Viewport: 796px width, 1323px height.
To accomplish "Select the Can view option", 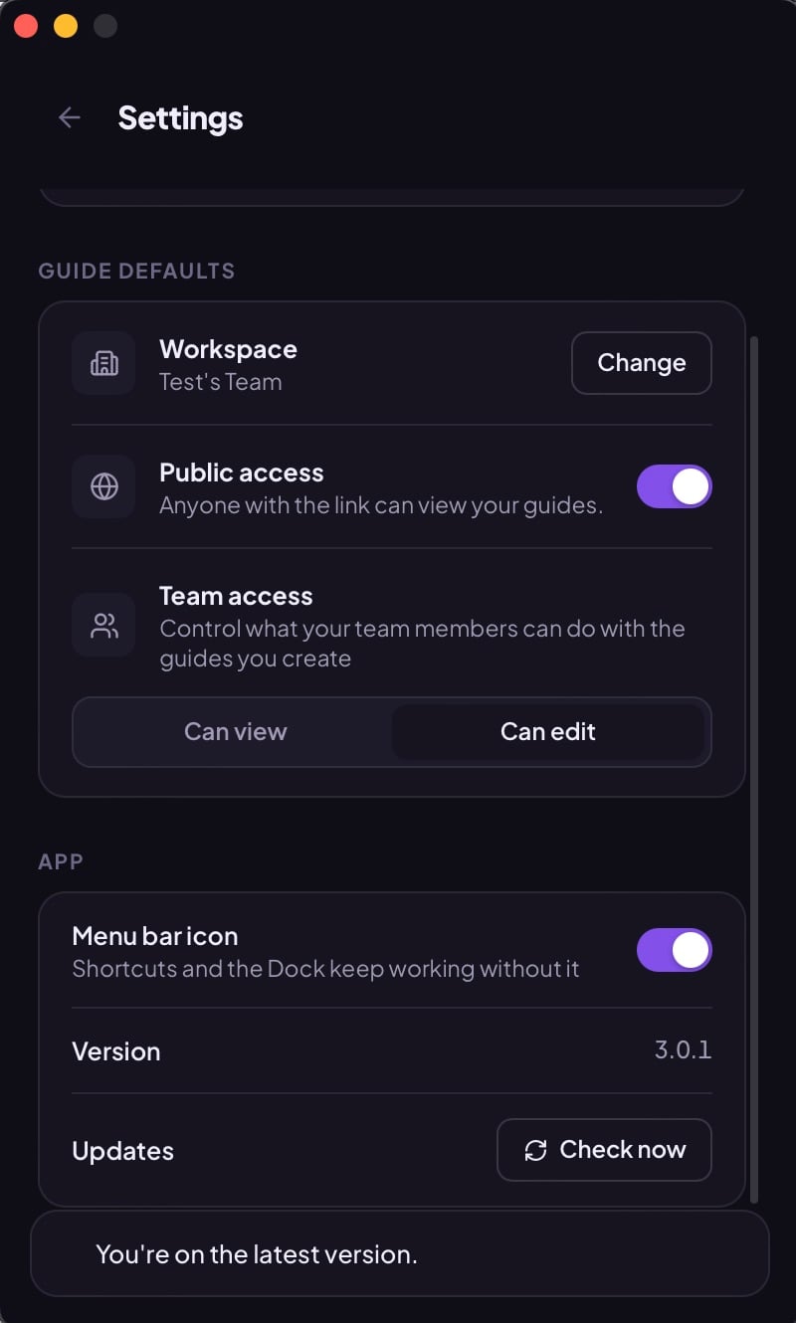I will click(235, 732).
